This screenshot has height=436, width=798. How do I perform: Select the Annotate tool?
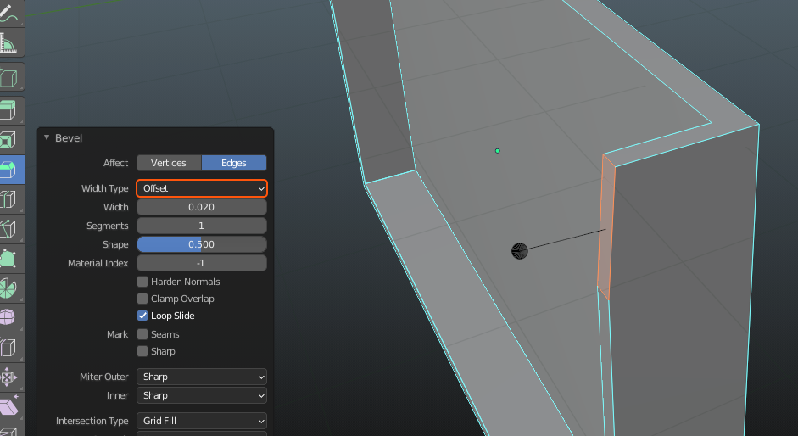click(x=9, y=13)
